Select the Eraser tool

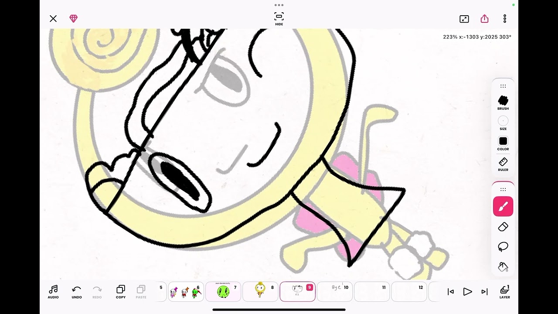pyautogui.click(x=503, y=227)
